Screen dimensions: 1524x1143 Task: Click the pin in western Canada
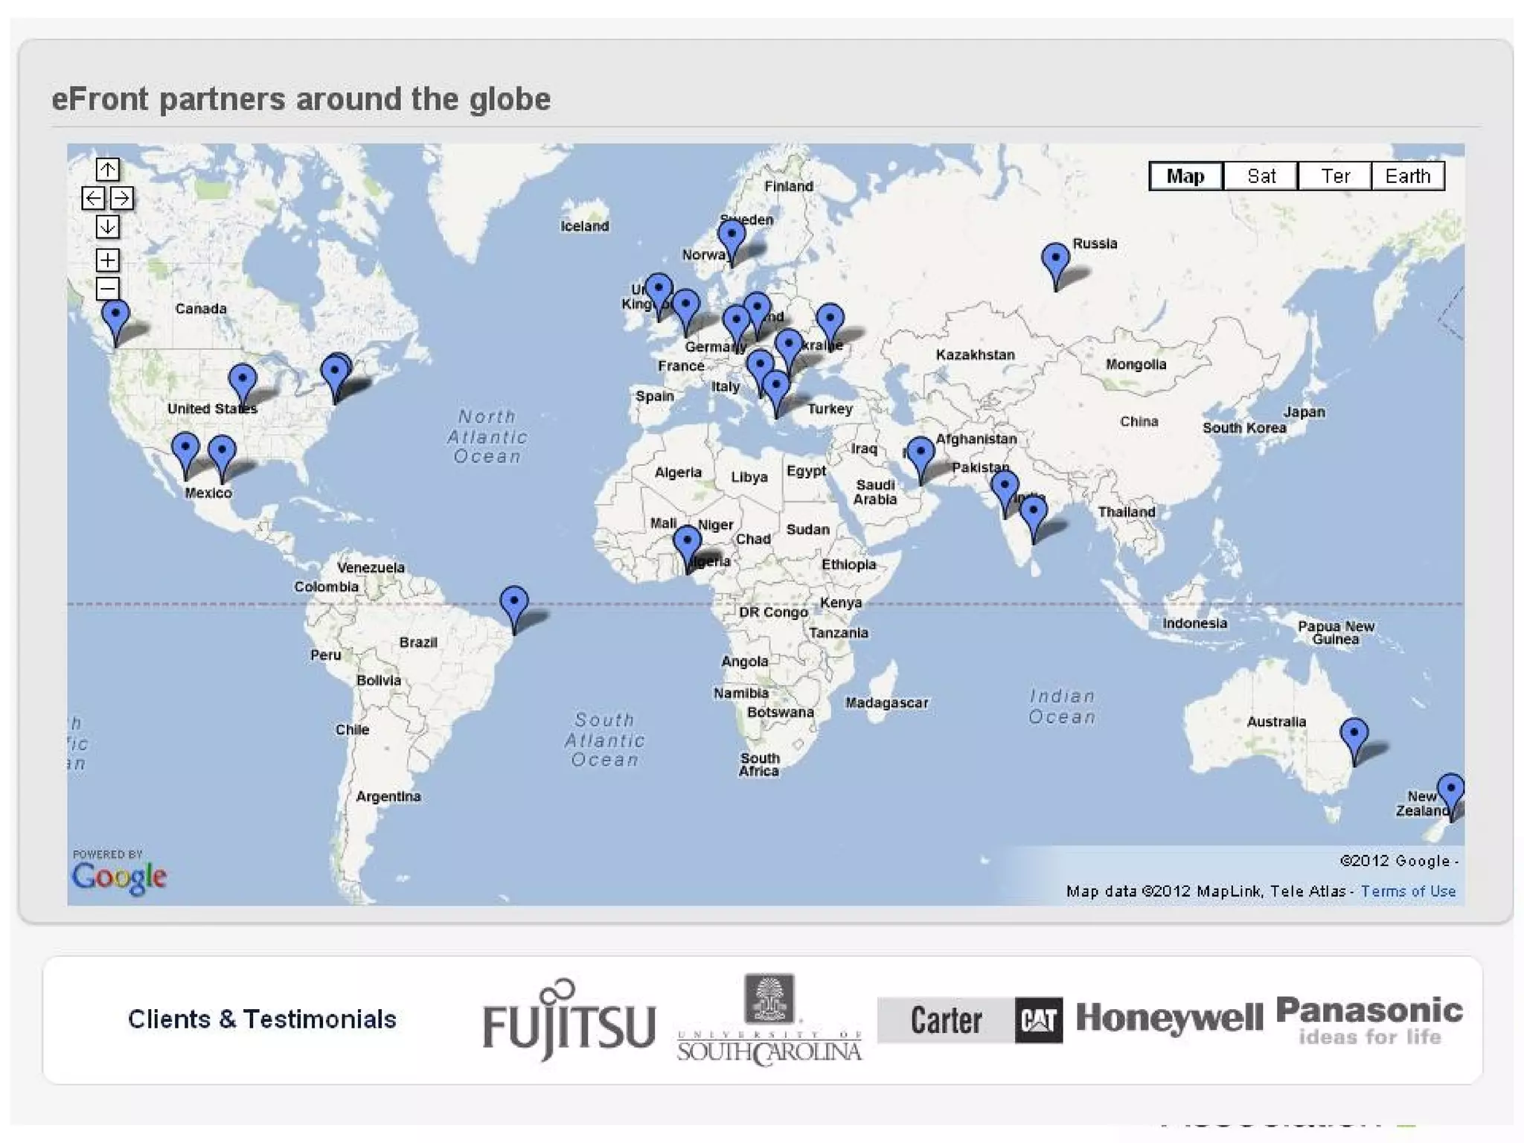[115, 317]
